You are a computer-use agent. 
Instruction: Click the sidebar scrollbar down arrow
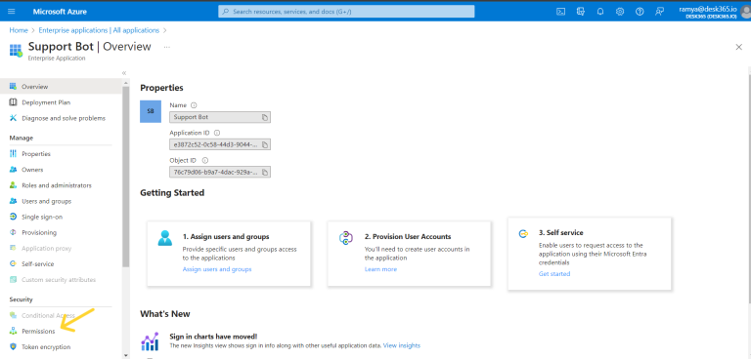click(126, 356)
